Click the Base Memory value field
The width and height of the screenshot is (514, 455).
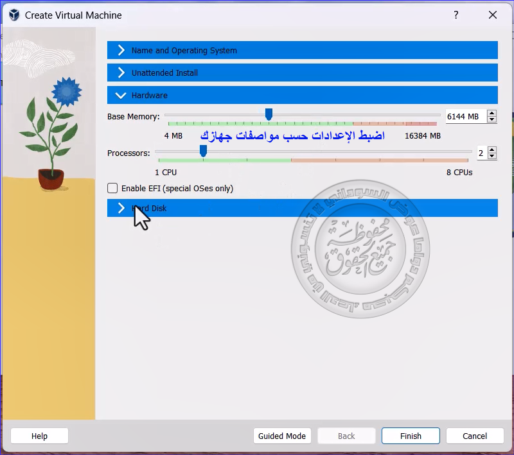click(464, 117)
